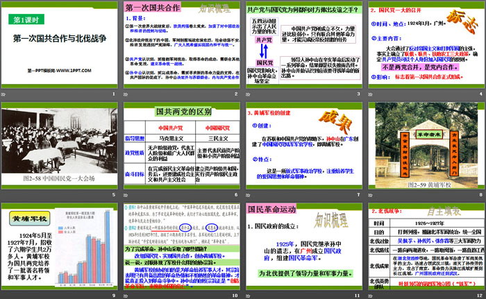This screenshot has height=299, width=486.
Task: Click the yellow "黄埔军校" label on slide 9
Action: pyautogui.click(x=31, y=219)
